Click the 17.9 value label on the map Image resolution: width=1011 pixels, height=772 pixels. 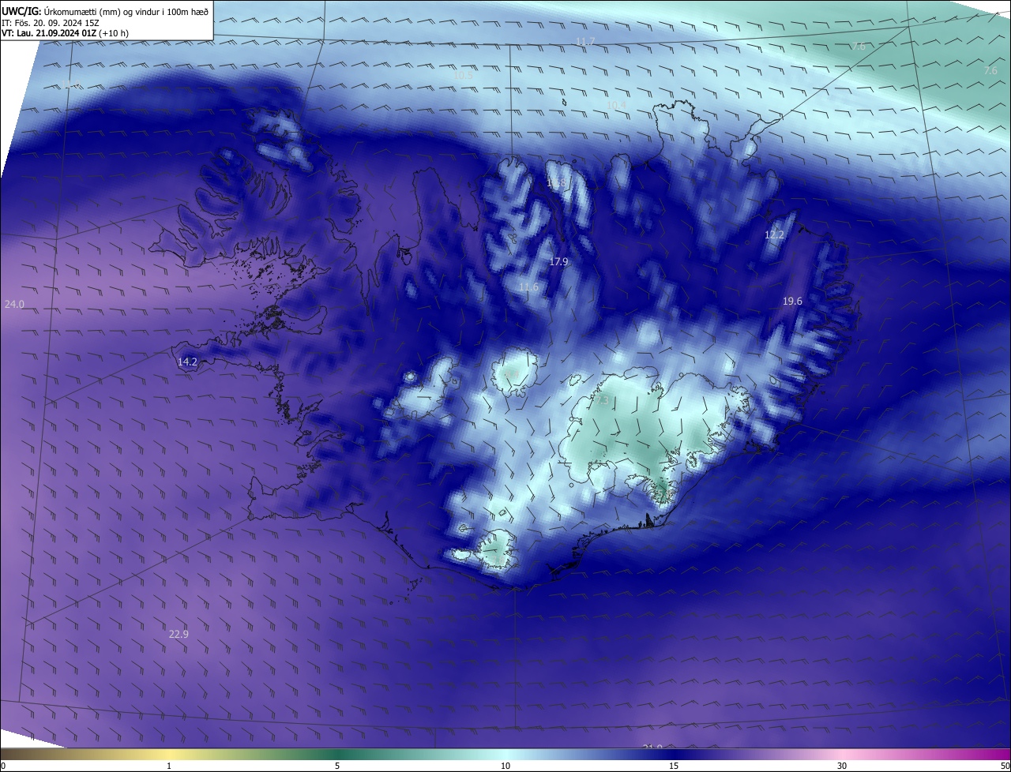point(558,261)
